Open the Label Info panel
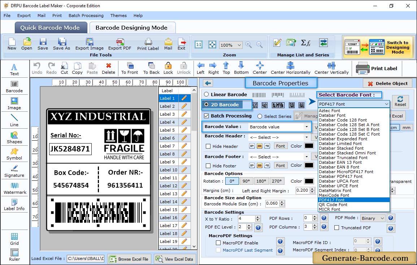This screenshot has height=265, width=417. [x=14, y=205]
